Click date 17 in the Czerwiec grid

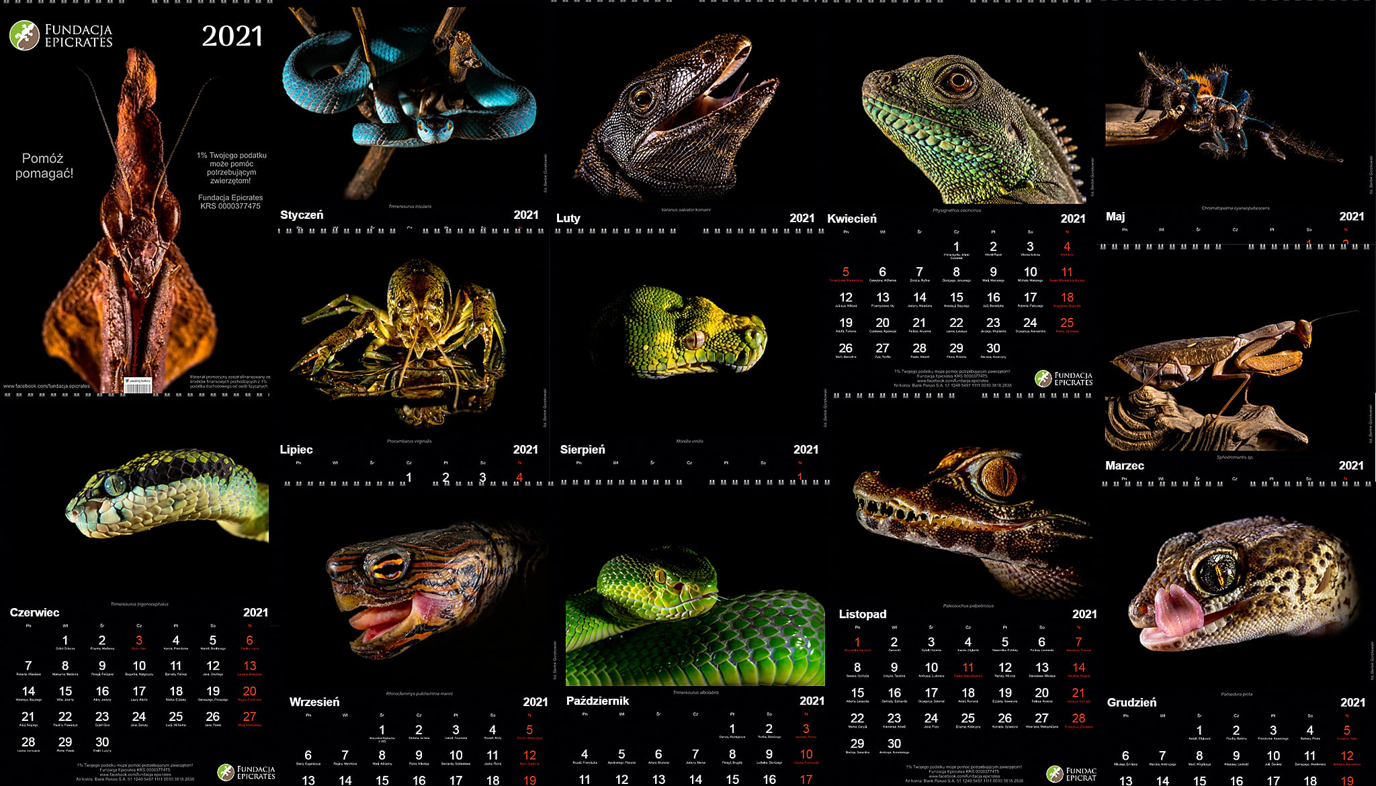[139, 691]
